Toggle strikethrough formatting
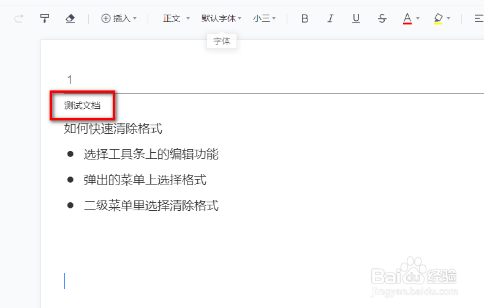 382,18
